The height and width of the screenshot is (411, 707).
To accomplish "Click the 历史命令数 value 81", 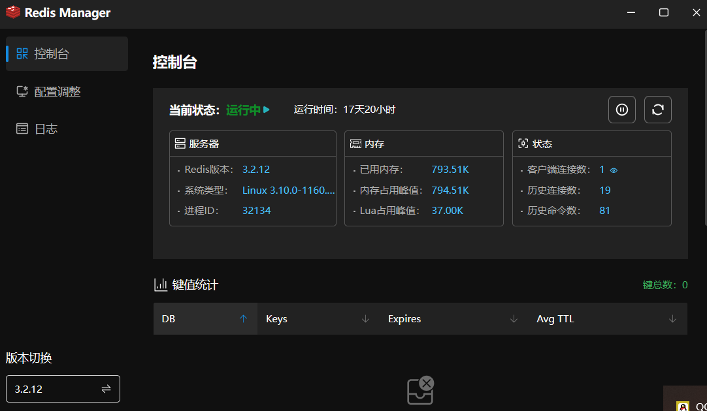I will click(604, 211).
